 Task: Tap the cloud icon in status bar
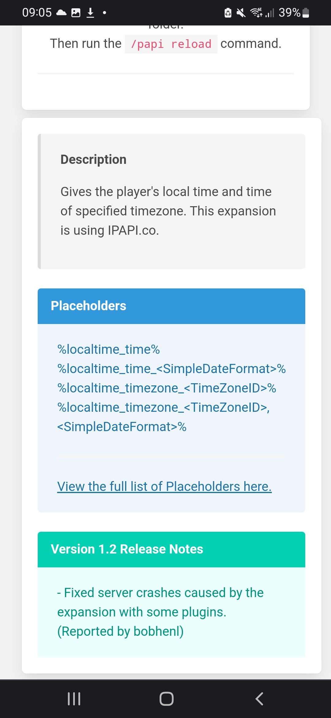tap(61, 13)
